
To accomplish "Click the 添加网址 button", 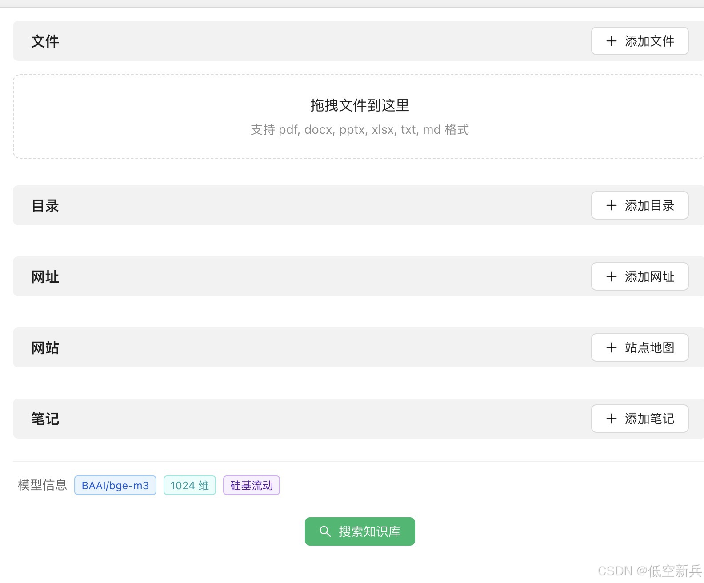I will pyautogui.click(x=640, y=276).
